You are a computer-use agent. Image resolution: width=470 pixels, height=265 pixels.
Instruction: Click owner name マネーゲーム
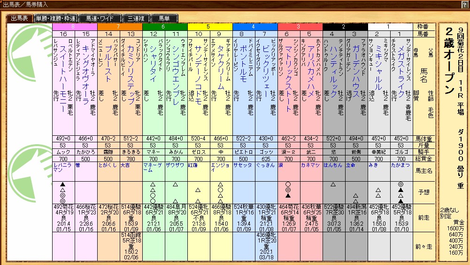(153, 167)
